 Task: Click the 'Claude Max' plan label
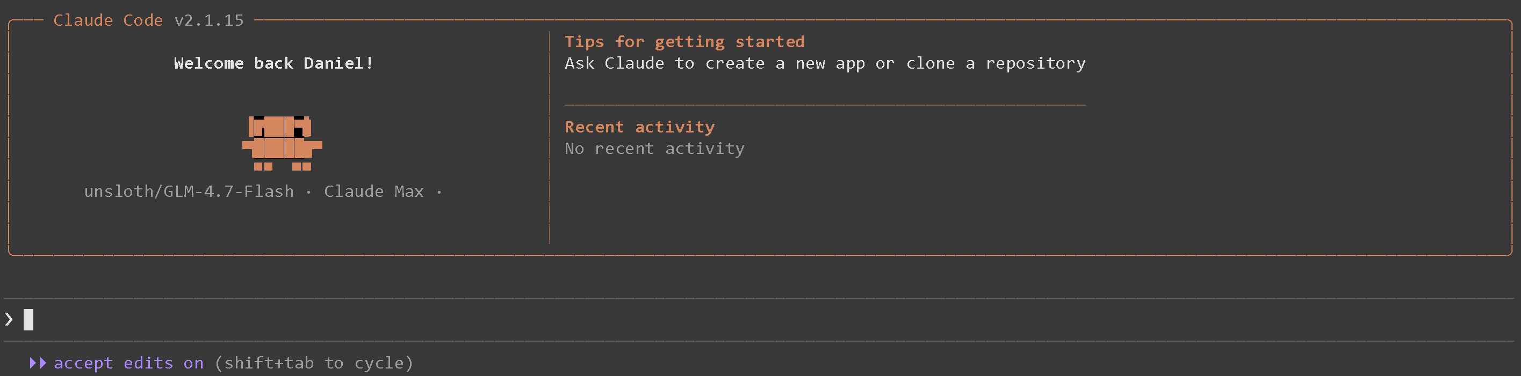(374, 191)
